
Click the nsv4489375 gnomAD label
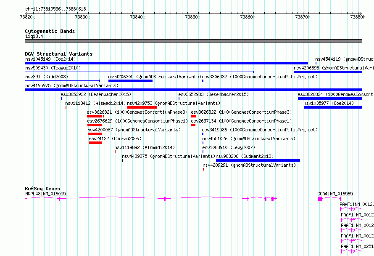pos(169,156)
